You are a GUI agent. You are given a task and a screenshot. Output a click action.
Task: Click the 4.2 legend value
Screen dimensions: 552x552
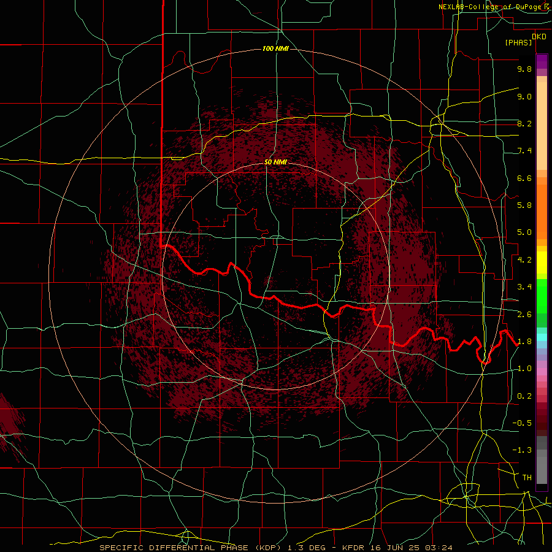[x=524, y=260]
